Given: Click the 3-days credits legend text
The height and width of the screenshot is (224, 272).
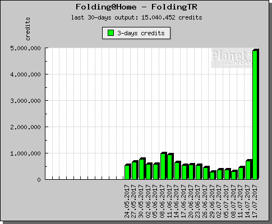Looking at the screenshot, I should click(141, 33).
